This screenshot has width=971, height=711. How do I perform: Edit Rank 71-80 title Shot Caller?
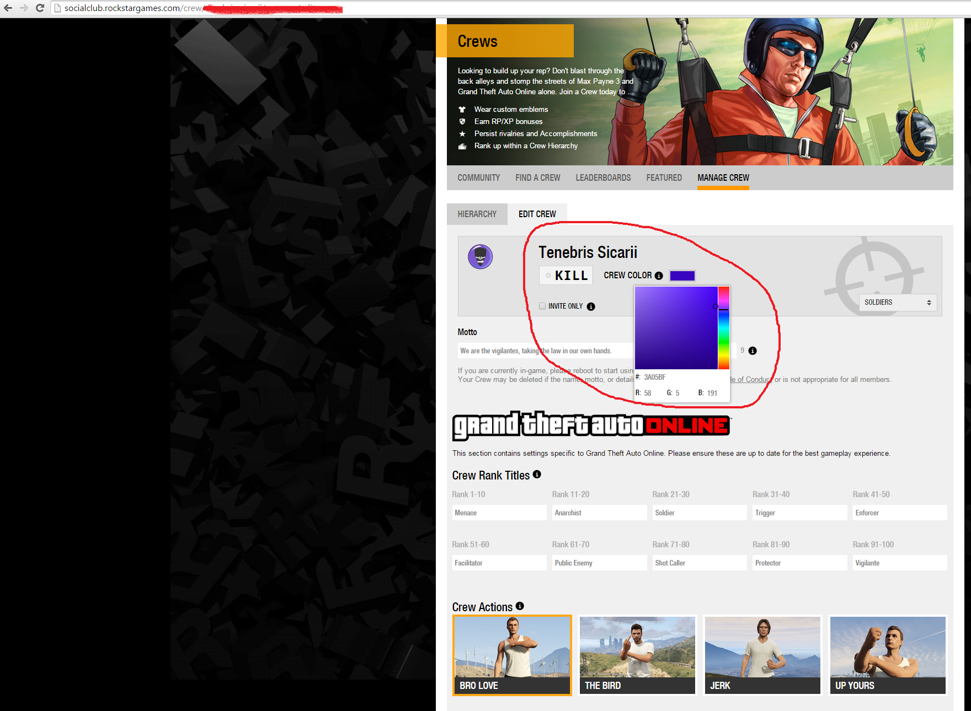pyautogui.click(x=700, y=563)
